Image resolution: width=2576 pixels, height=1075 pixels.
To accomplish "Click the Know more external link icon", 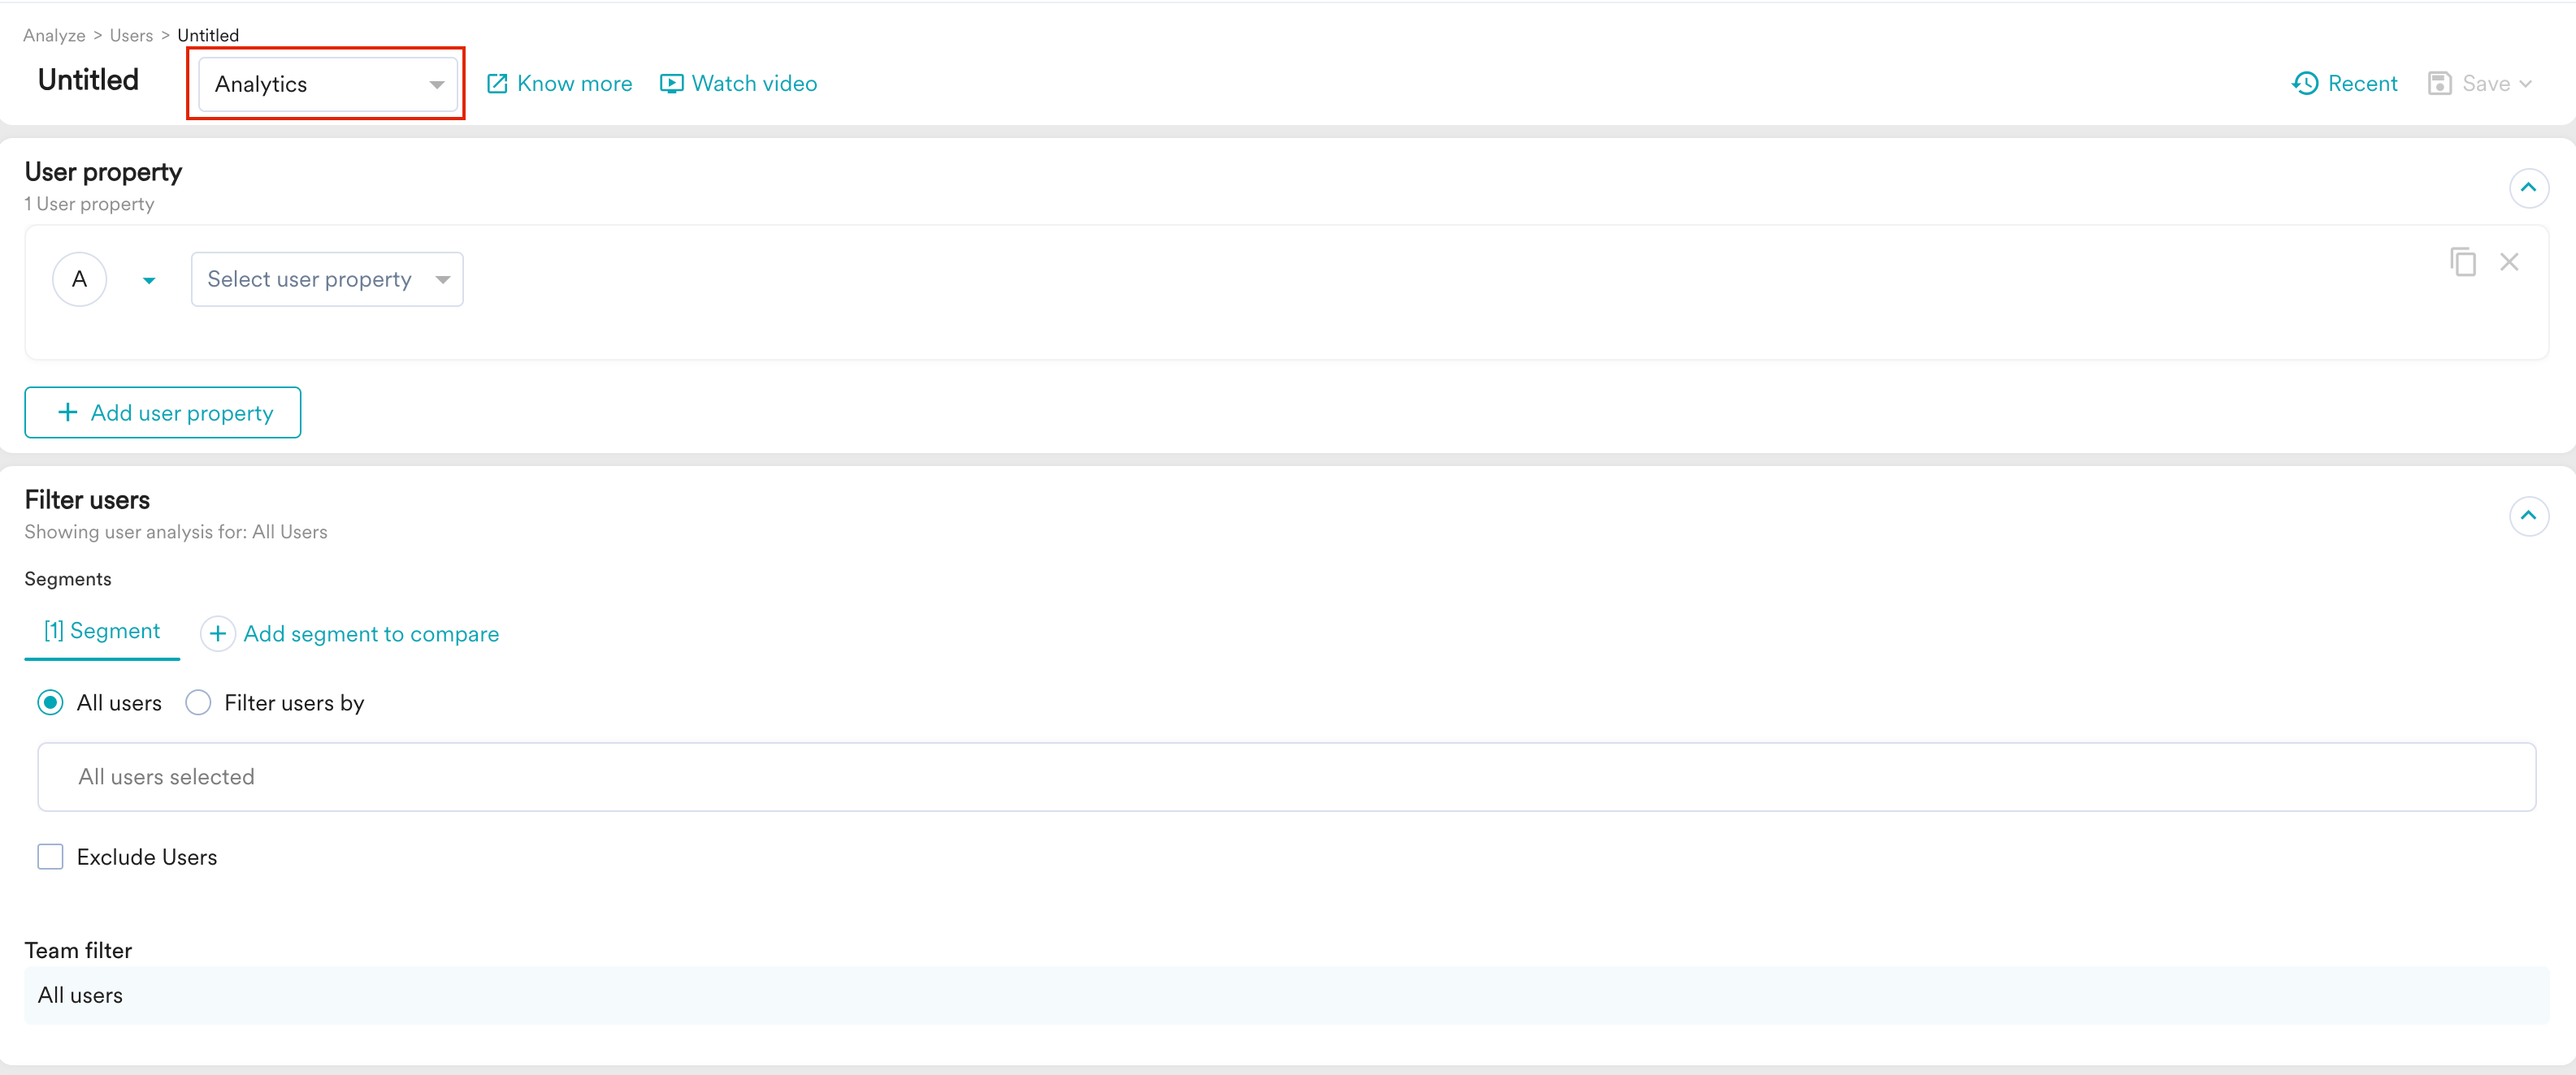I will [x=497, y=84].
